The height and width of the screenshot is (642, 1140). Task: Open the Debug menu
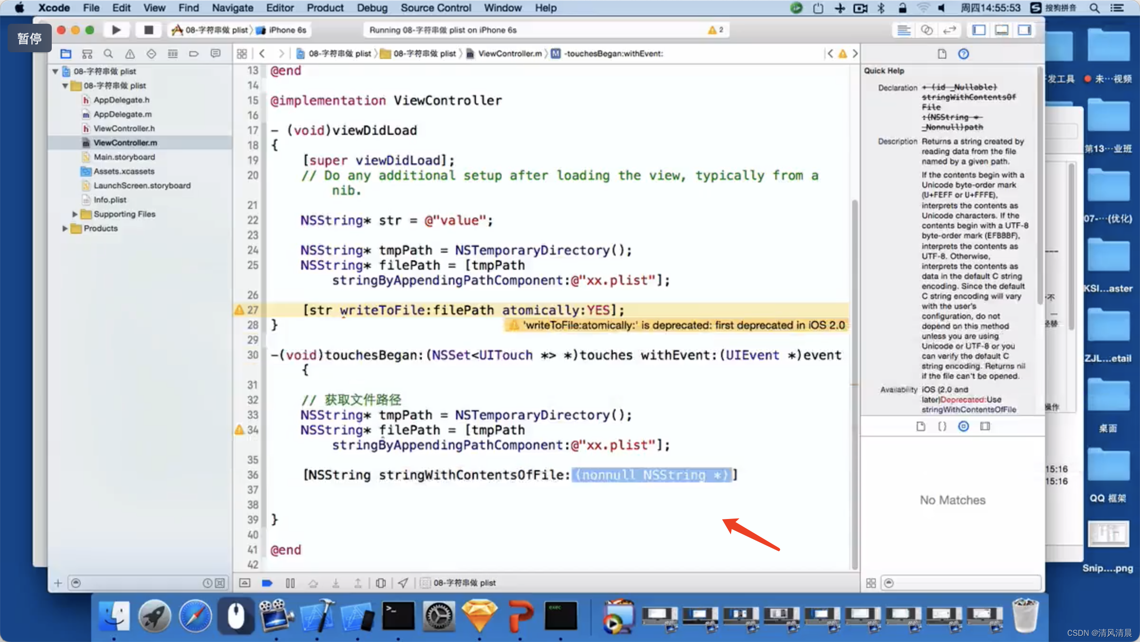coord(372,8)
